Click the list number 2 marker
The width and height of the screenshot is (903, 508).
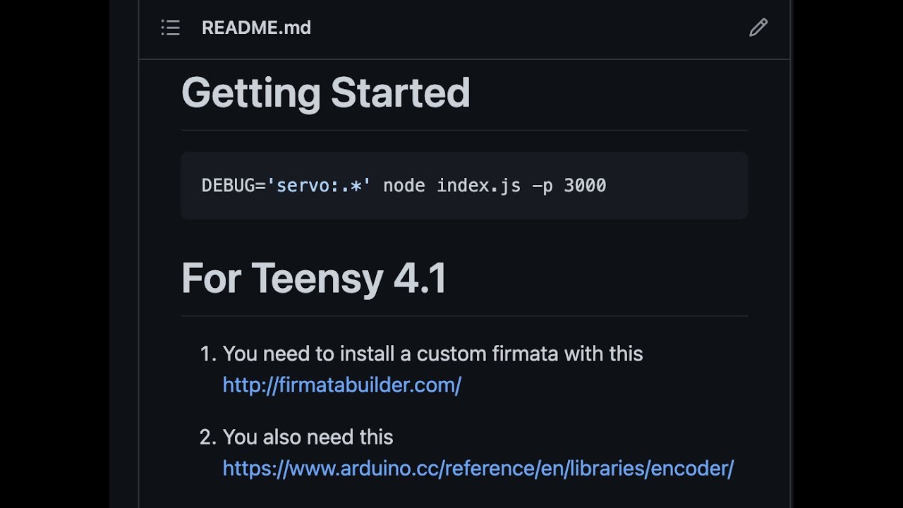point(207,437)
